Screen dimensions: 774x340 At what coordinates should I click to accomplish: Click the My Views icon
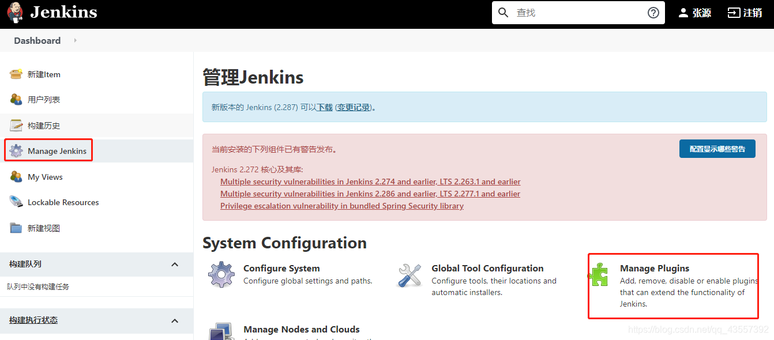pos(16,176)
